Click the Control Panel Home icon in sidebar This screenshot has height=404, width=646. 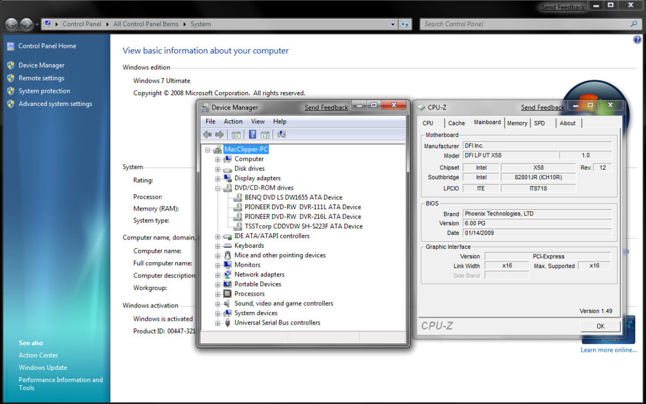[x=11, y=46]
